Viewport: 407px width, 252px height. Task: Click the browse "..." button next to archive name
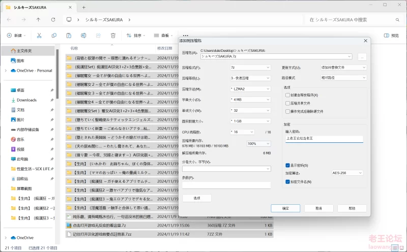tap(362, 56)
